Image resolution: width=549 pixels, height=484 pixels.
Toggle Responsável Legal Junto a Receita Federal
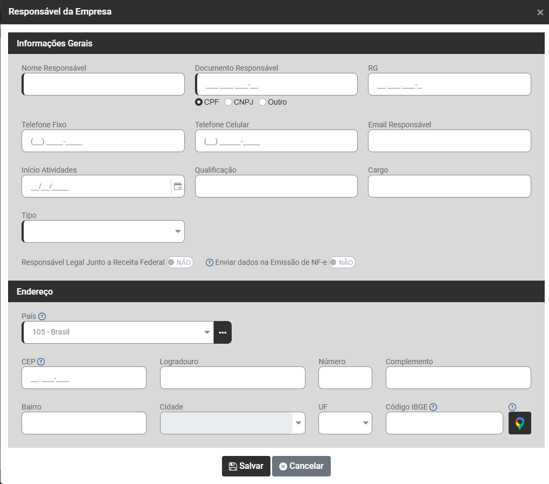(x=179, y=262)
